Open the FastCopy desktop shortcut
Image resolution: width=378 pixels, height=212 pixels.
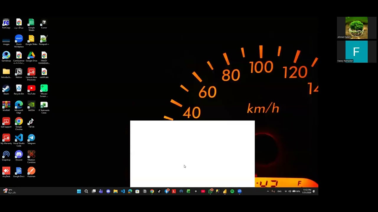pyautogui.click(x=6, y=24)
